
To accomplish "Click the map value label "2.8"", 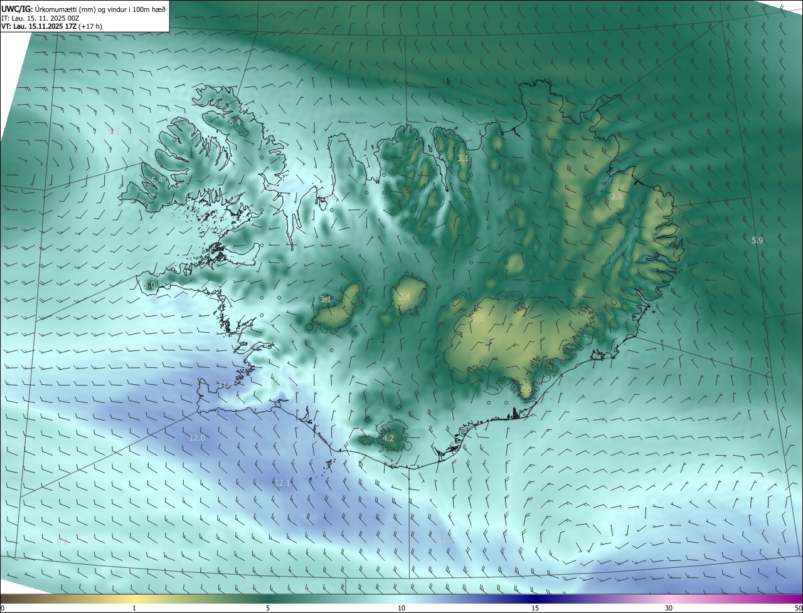I will tap(617, 197).
